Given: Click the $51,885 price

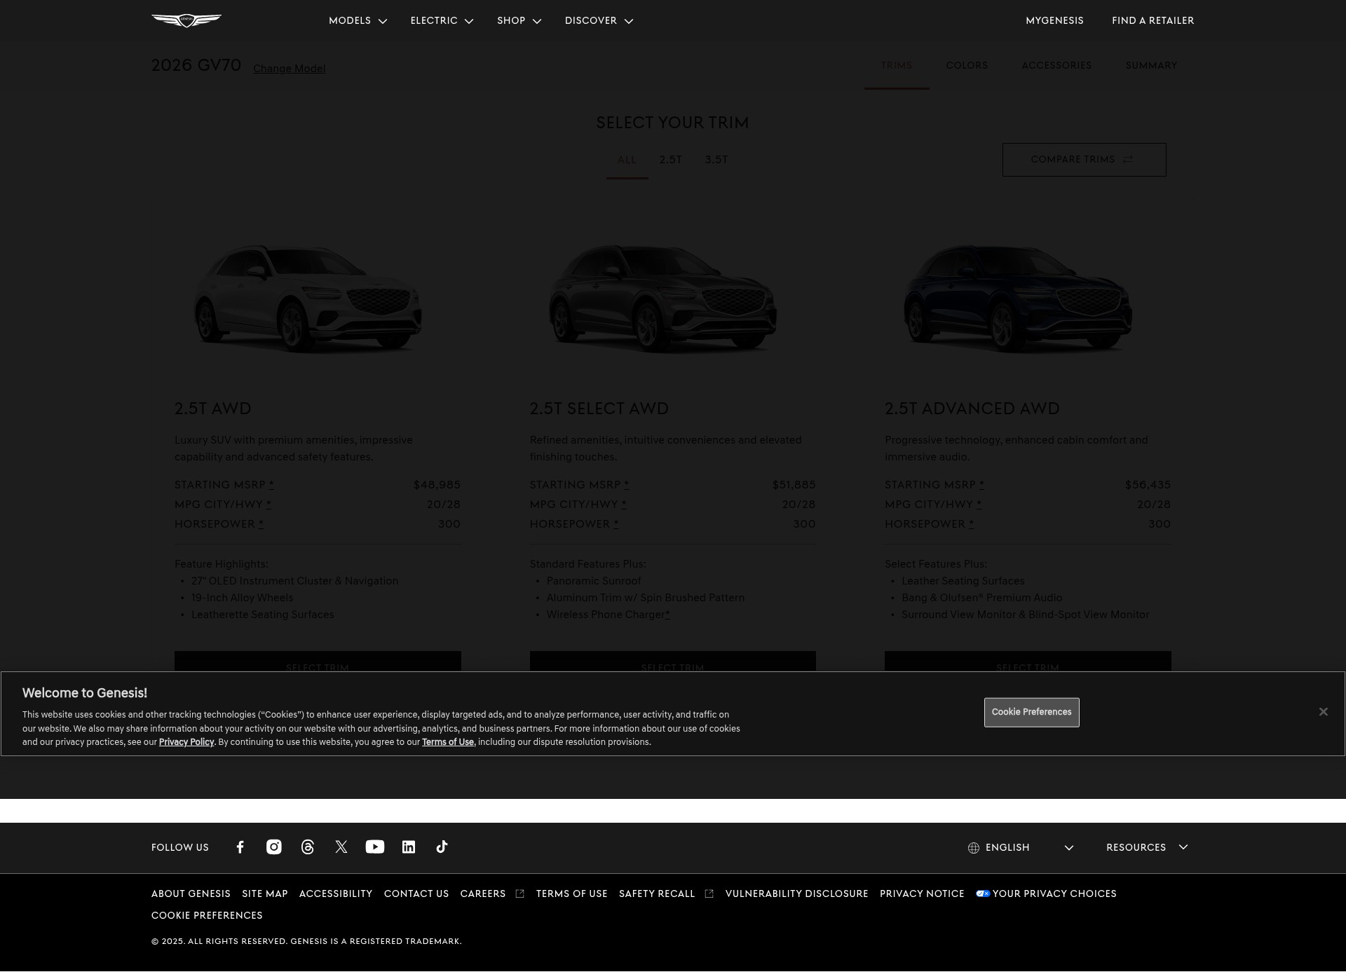Looking at the screenshot, I should point(794,485).
